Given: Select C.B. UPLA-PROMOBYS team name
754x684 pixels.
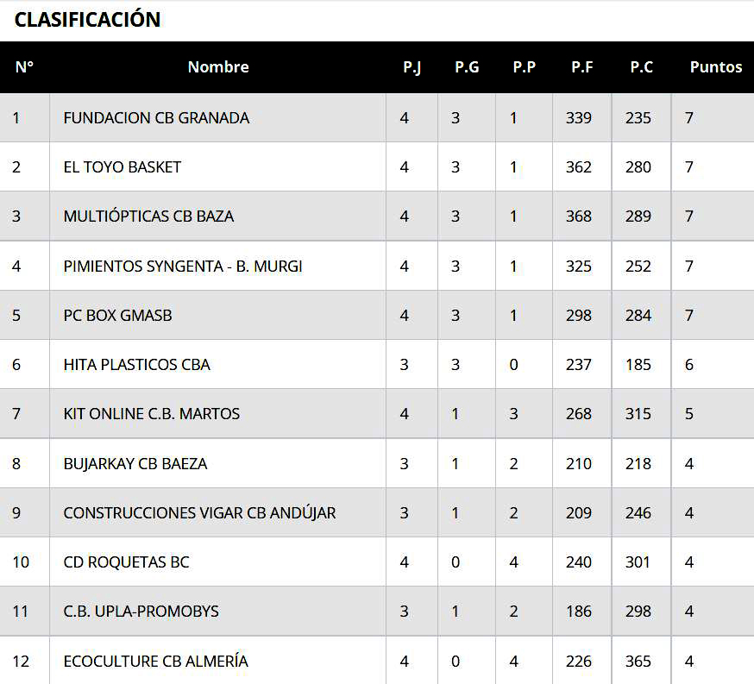Looking at the screenshot, I should 141,612.
